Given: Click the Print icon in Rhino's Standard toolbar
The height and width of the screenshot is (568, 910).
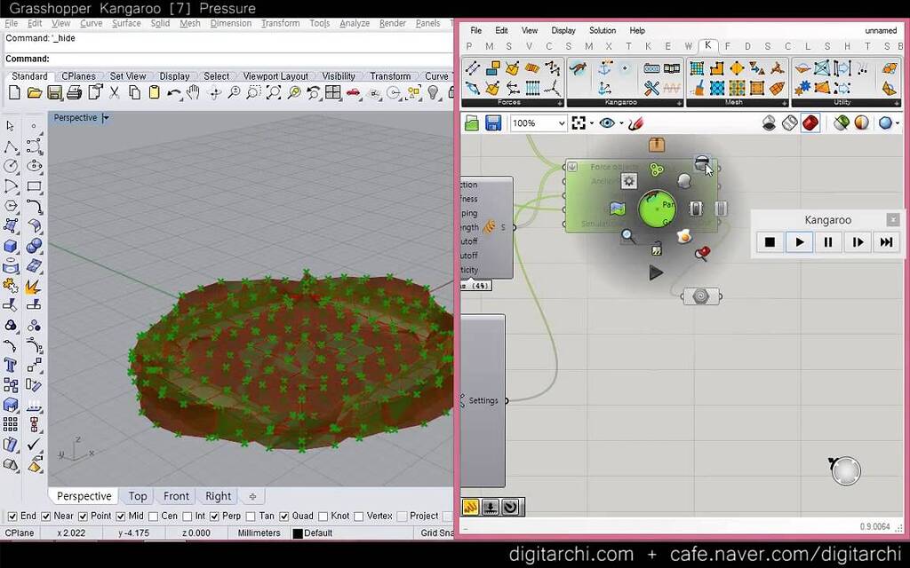Looking at the screenshot, I should [x=75, y=92].
